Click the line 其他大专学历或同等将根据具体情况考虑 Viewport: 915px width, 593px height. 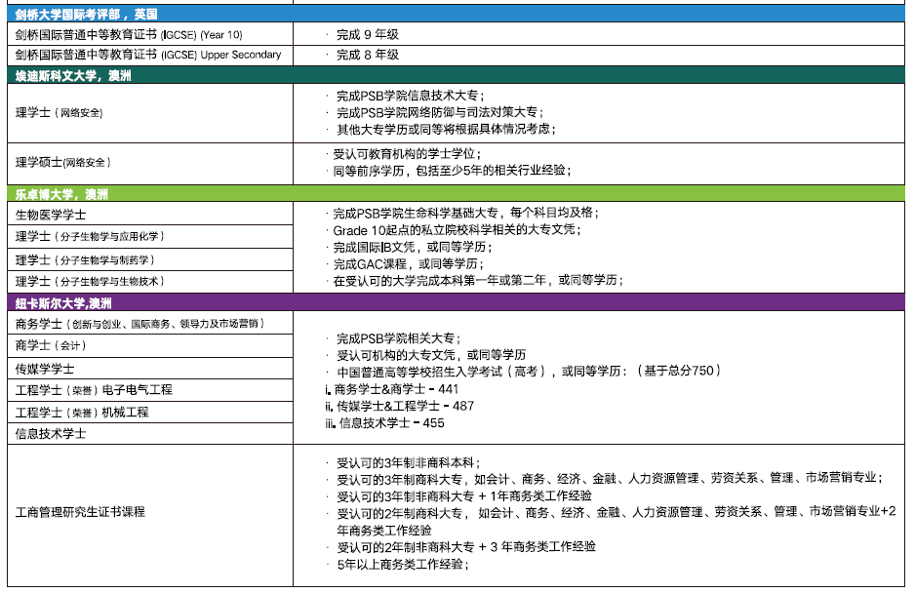click(x=446, y=129)
